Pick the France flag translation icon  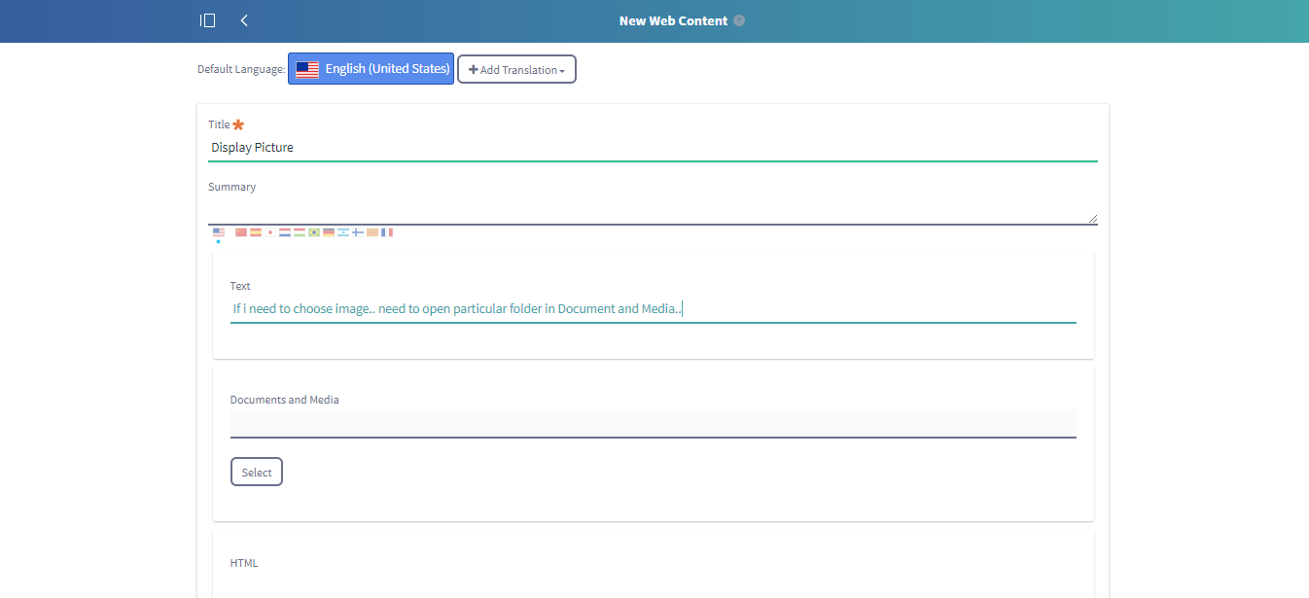coord(387,232)
